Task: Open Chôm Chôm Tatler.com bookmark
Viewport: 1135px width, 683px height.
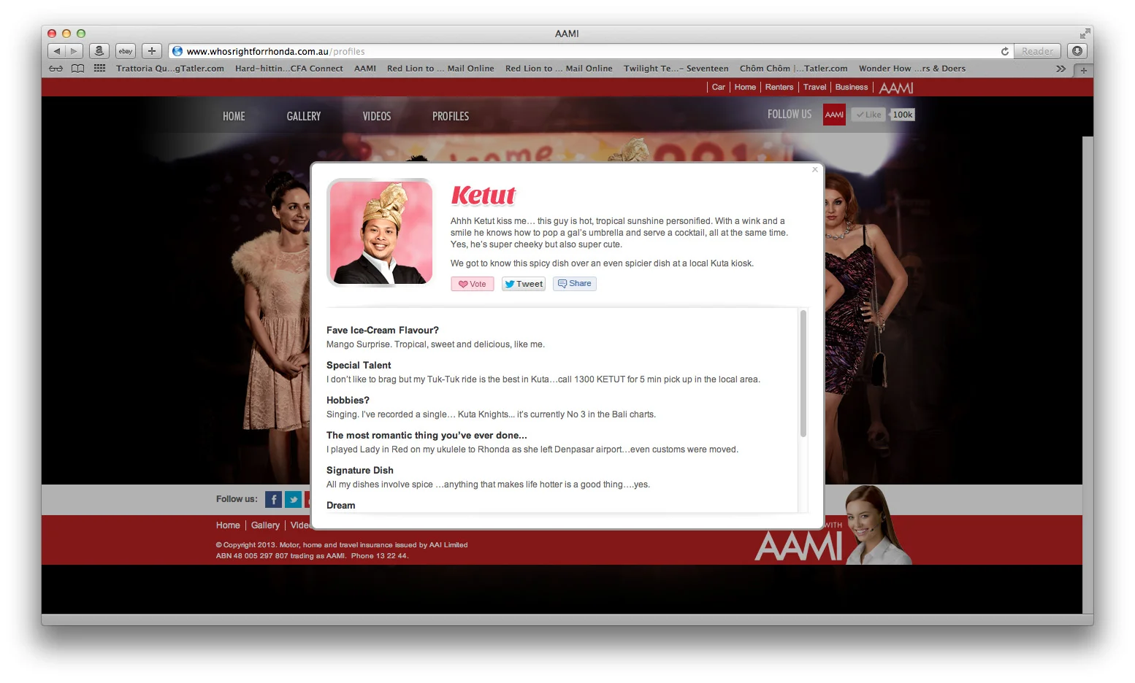Action: tap(794, 69)
